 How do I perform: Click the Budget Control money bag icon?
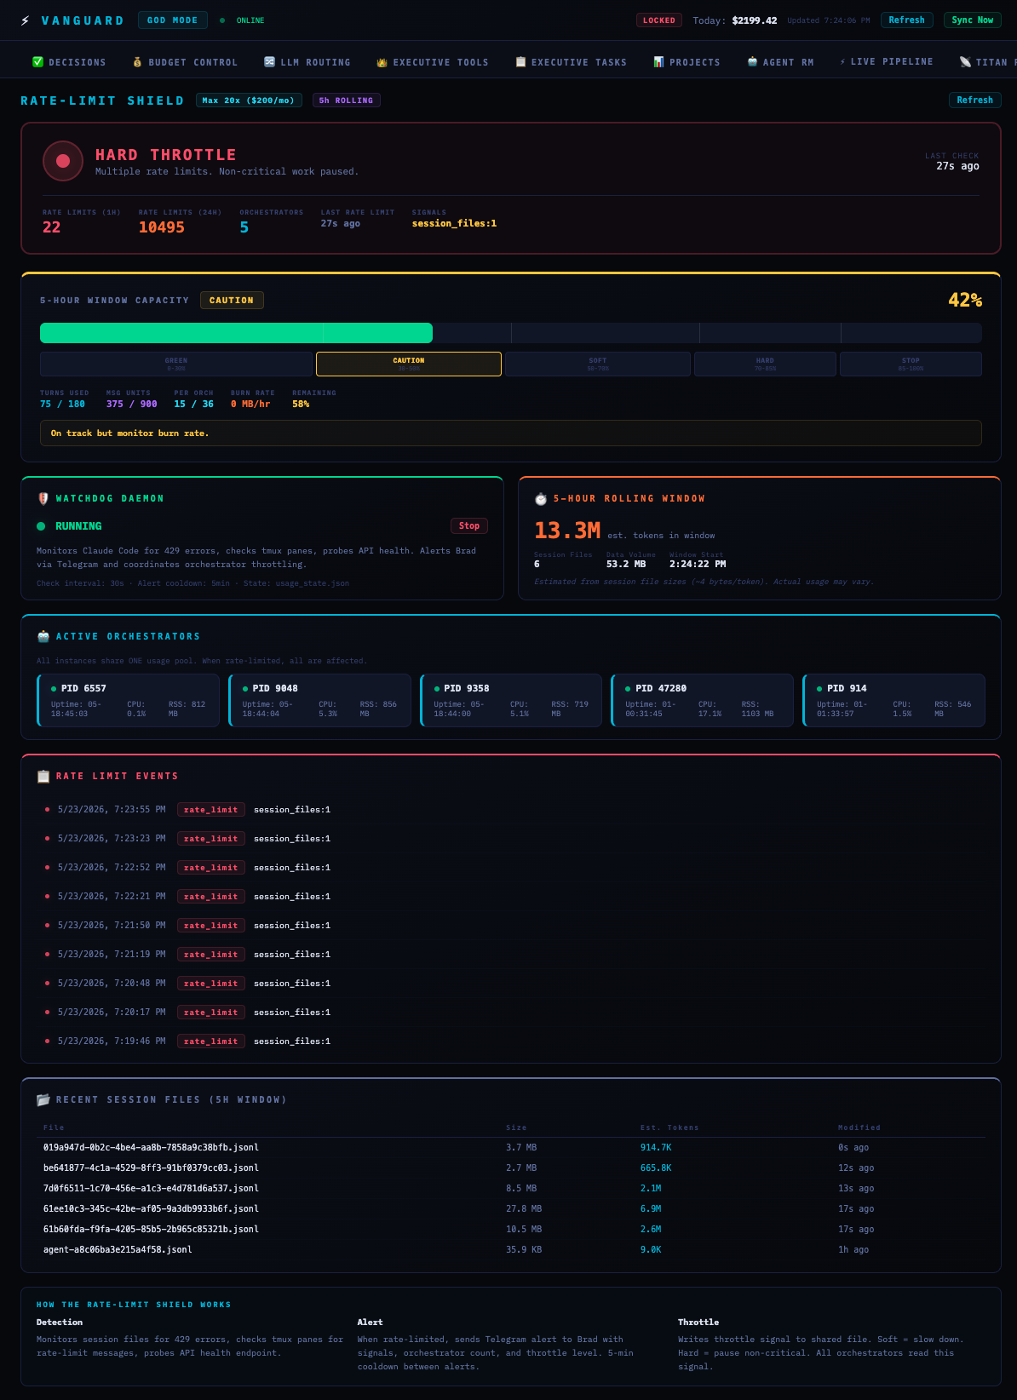click(x=137, y=62)
